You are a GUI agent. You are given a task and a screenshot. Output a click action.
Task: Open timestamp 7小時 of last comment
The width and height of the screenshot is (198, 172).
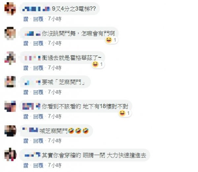(55, 165)
